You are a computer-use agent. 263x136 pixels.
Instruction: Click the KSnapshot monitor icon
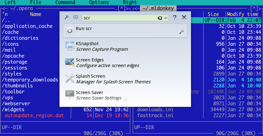[70, 46]
